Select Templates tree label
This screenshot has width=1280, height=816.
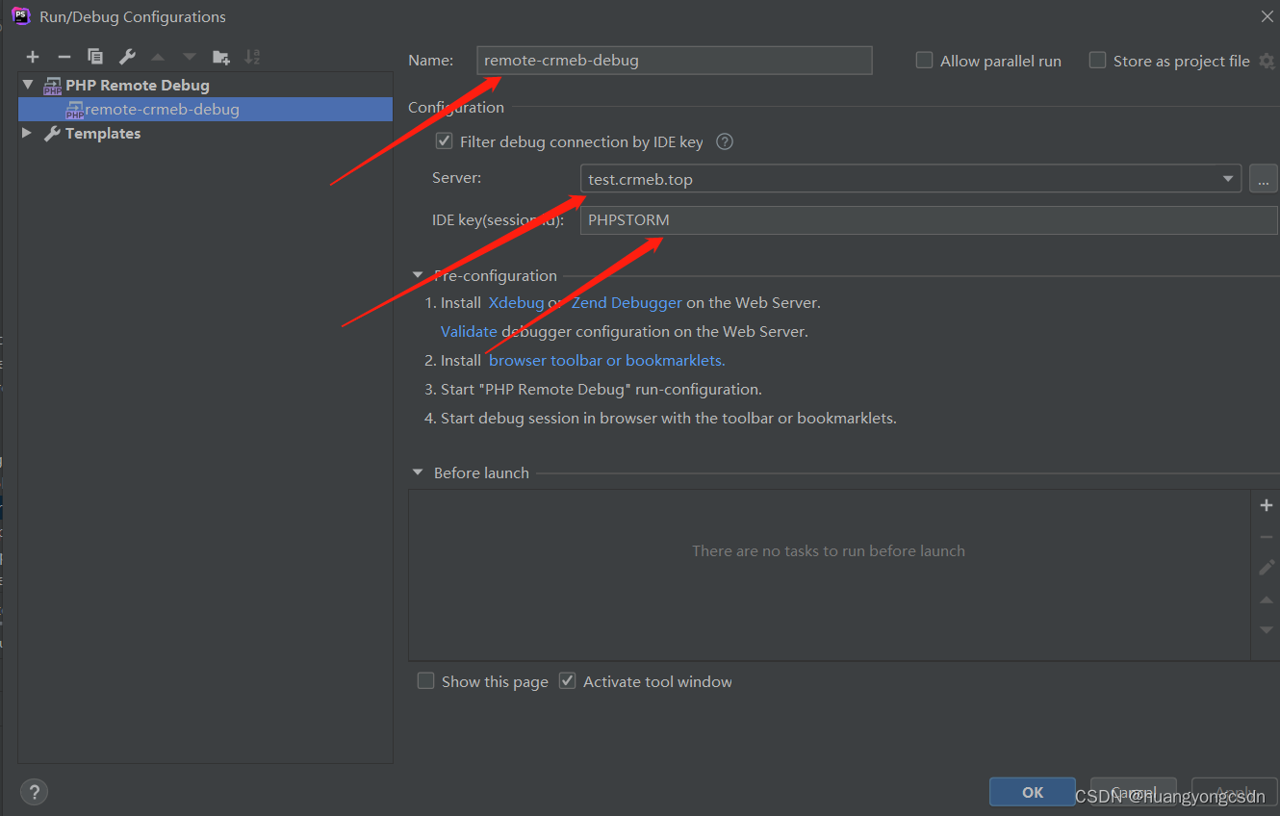[x=103, y=133]
